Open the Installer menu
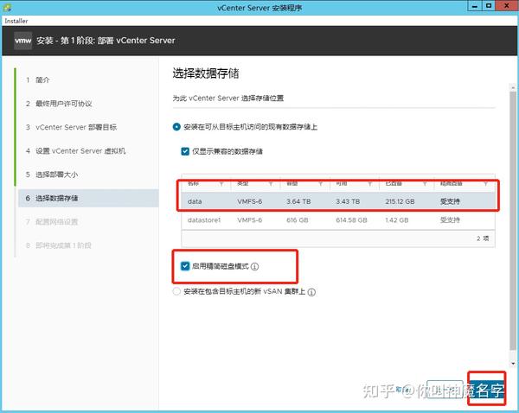 16,21
